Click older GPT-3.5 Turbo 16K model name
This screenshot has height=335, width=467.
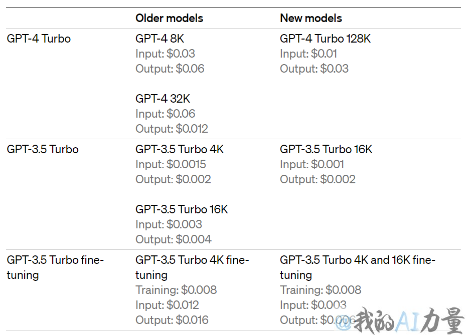[x=182, y=209]
